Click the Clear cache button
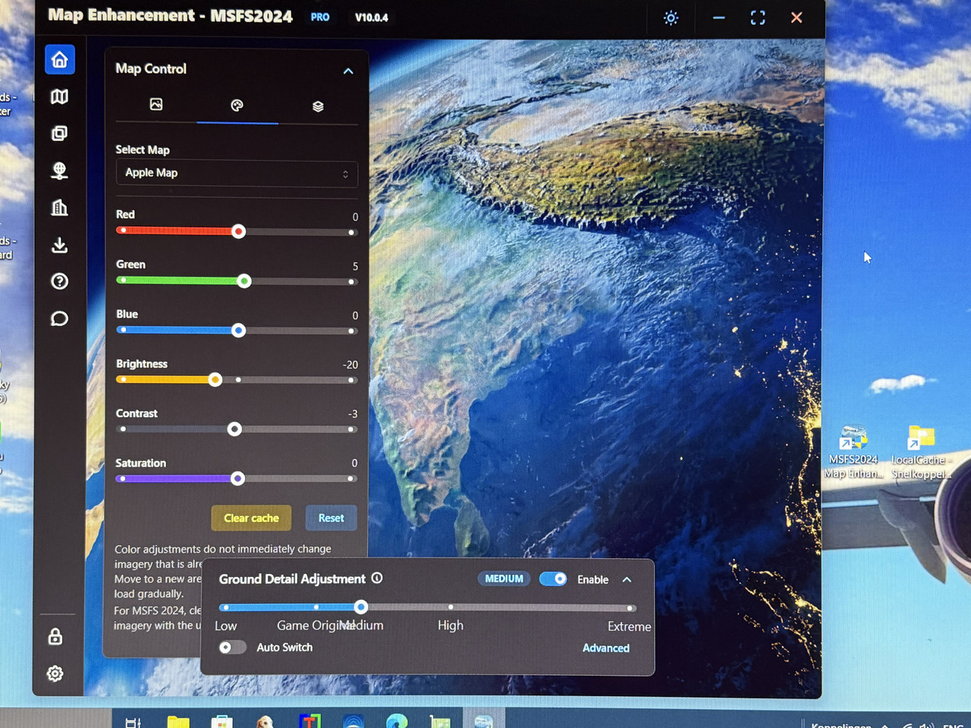The height and width of the screenshot is (728, 971). 251,518
